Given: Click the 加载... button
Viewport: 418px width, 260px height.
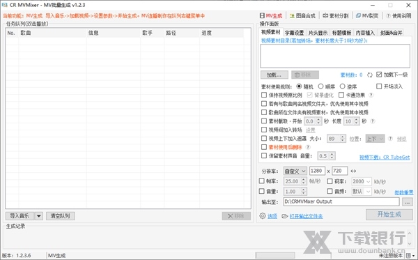Looking at the screenshot, I should point(274,75).
